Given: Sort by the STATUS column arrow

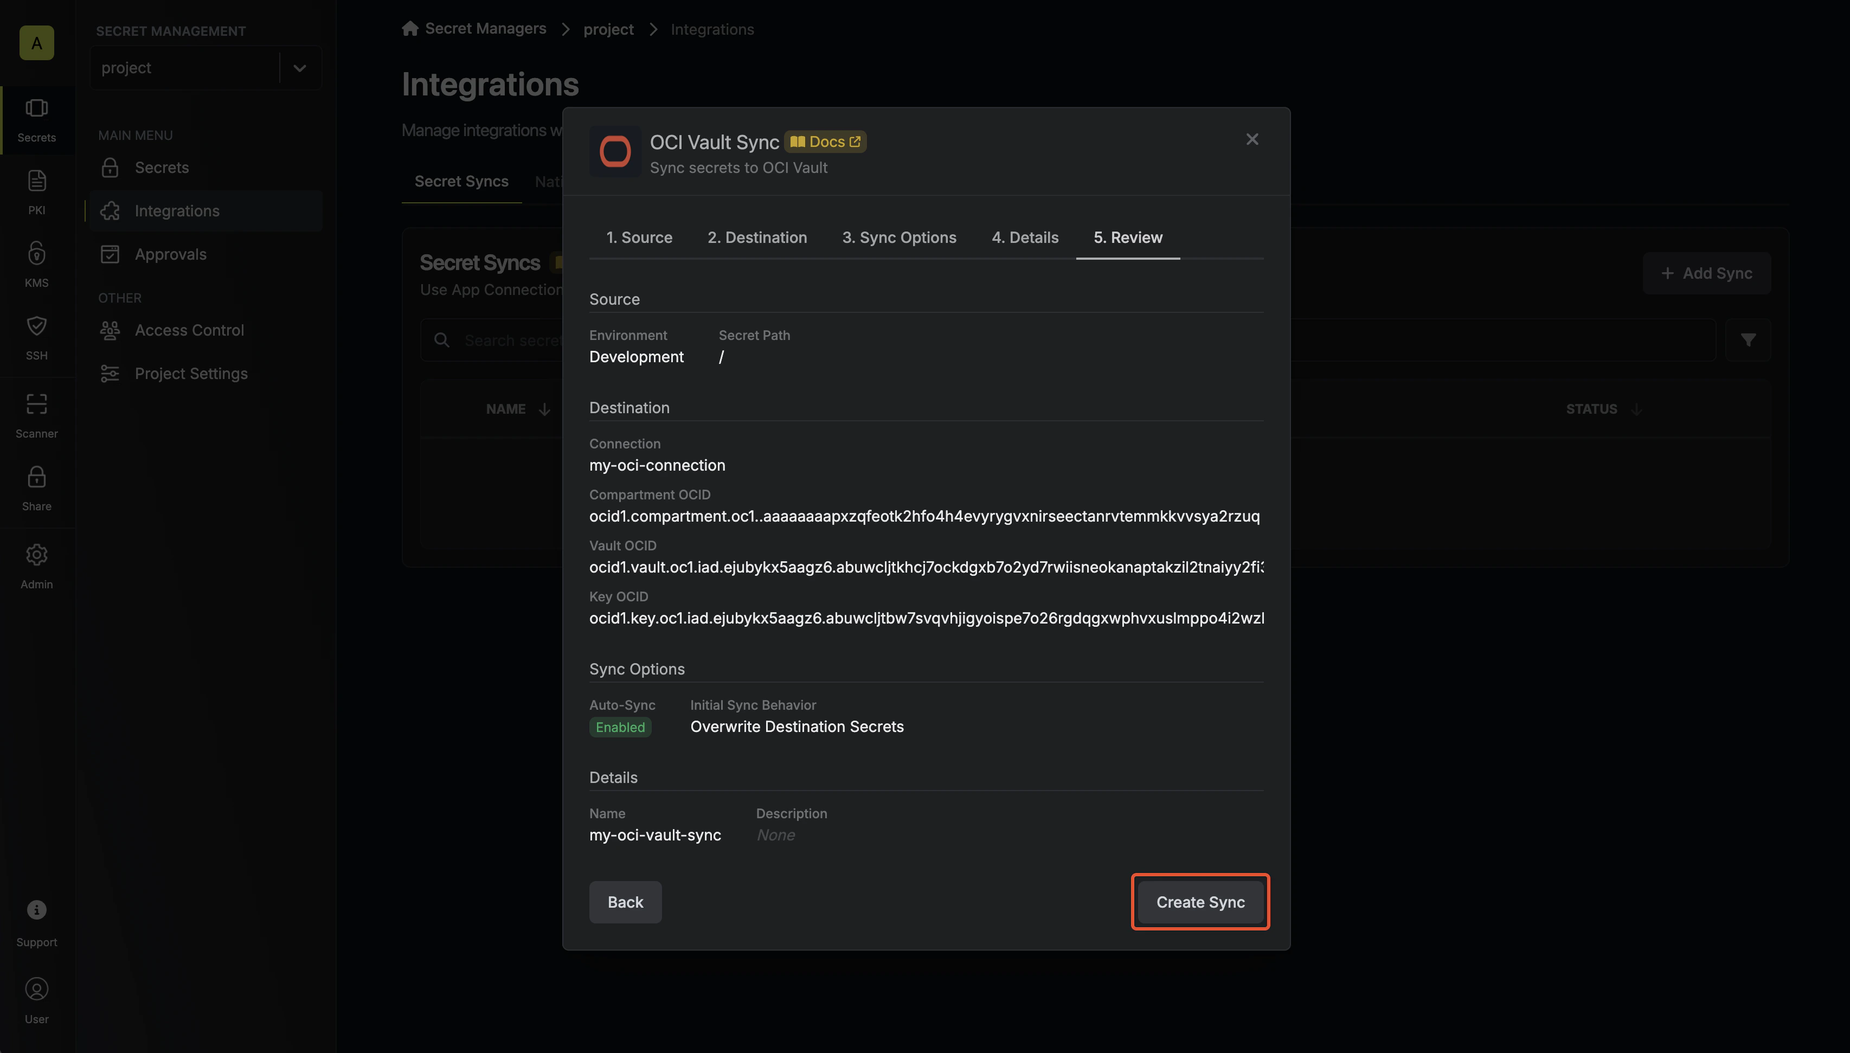Looking at the screenshot, I should coord(1636,409).
